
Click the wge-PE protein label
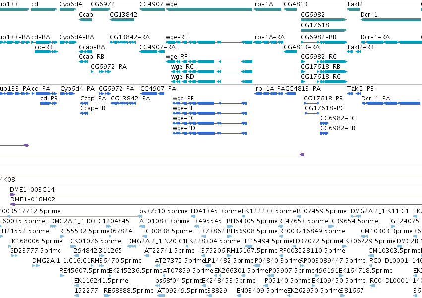(x=183, y=108)
